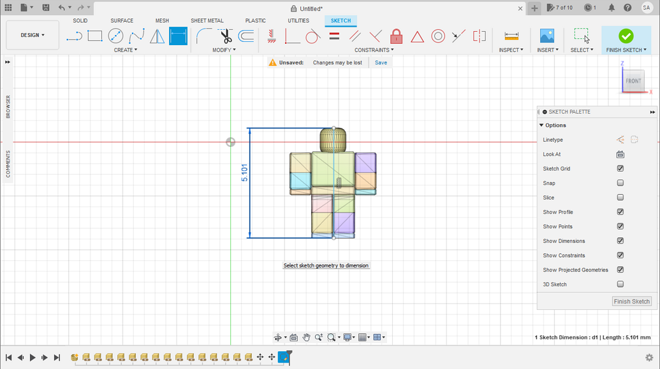Click the green Finish Sketch checkmark
Image resolution: width=660 pixels, height=369 pixels.
pyautogui.click(x=626, y=36)
